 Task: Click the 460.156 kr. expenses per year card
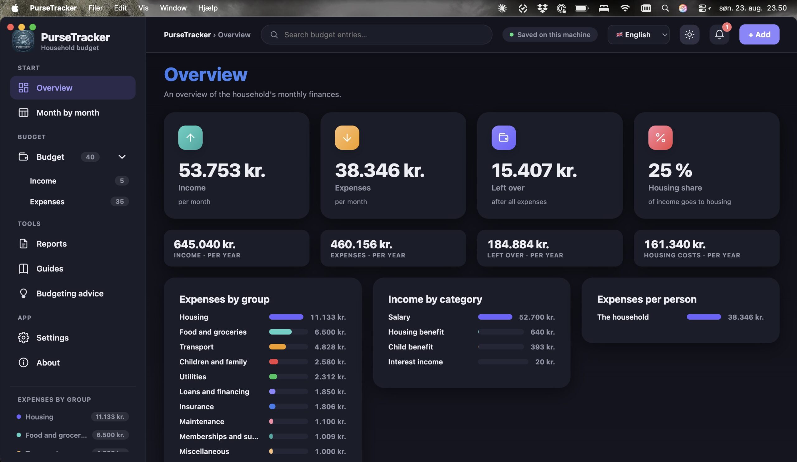tap(393, 248)
